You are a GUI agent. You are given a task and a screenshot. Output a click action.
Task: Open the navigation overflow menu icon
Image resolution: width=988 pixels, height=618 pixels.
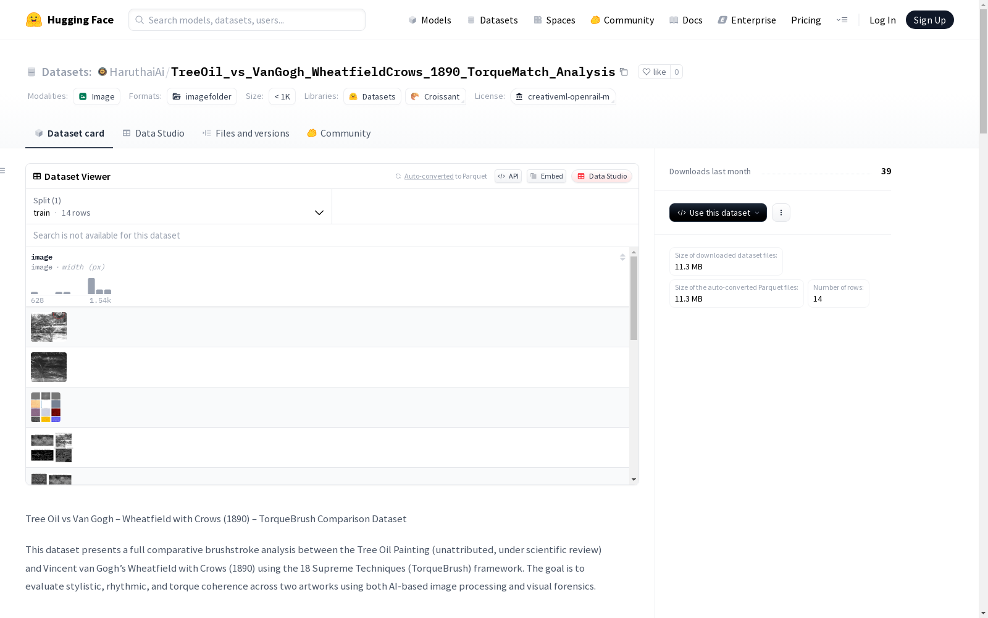(x=842, y=20)
